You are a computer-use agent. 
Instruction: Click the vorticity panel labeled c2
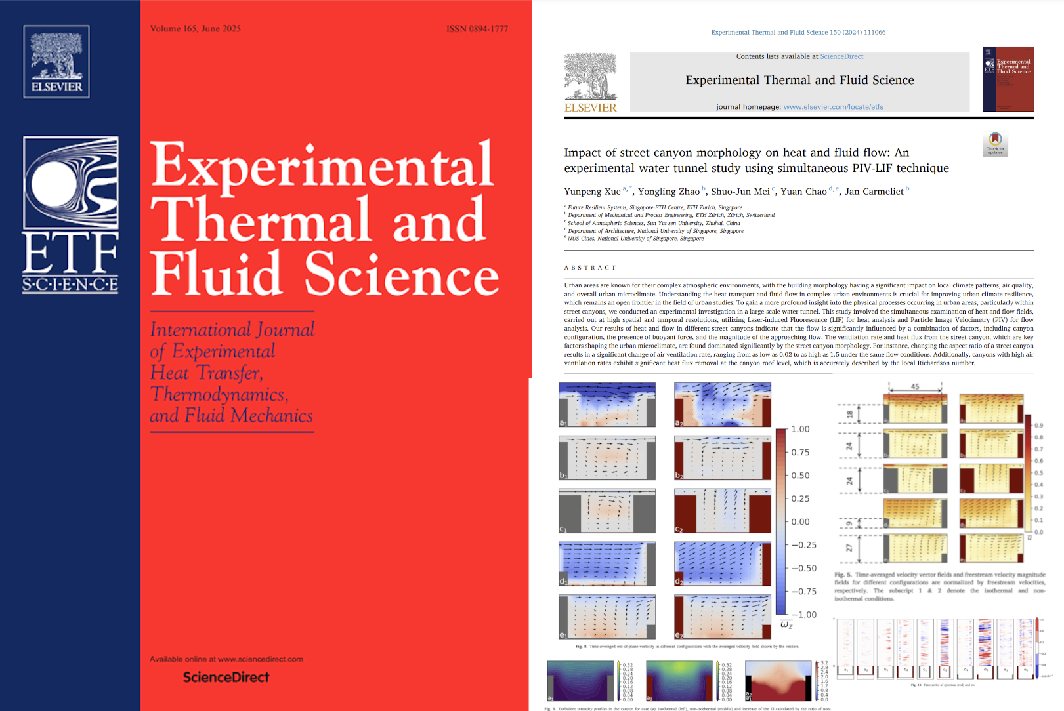723,510
